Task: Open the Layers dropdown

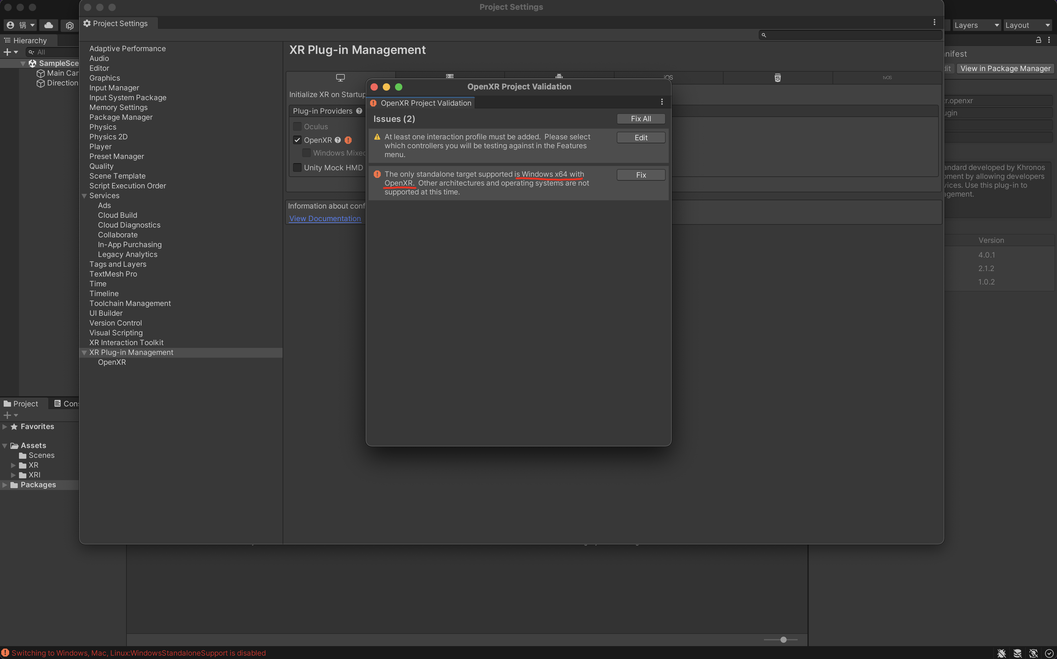Action: click(x=976, y=25)
